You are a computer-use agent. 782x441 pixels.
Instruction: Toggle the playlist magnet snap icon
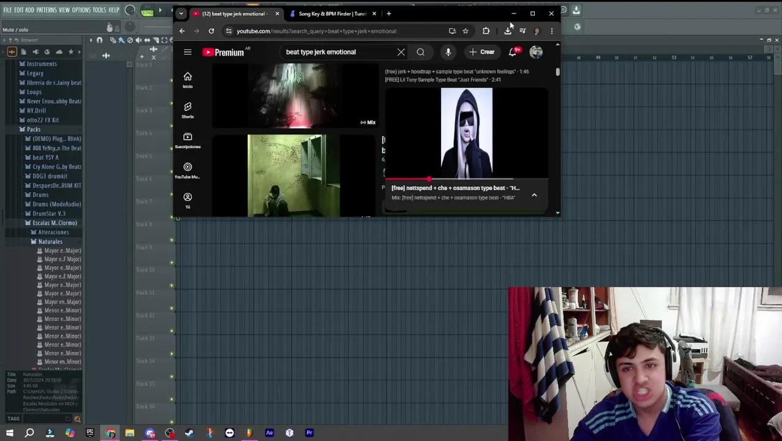click(x=99, y=40)
